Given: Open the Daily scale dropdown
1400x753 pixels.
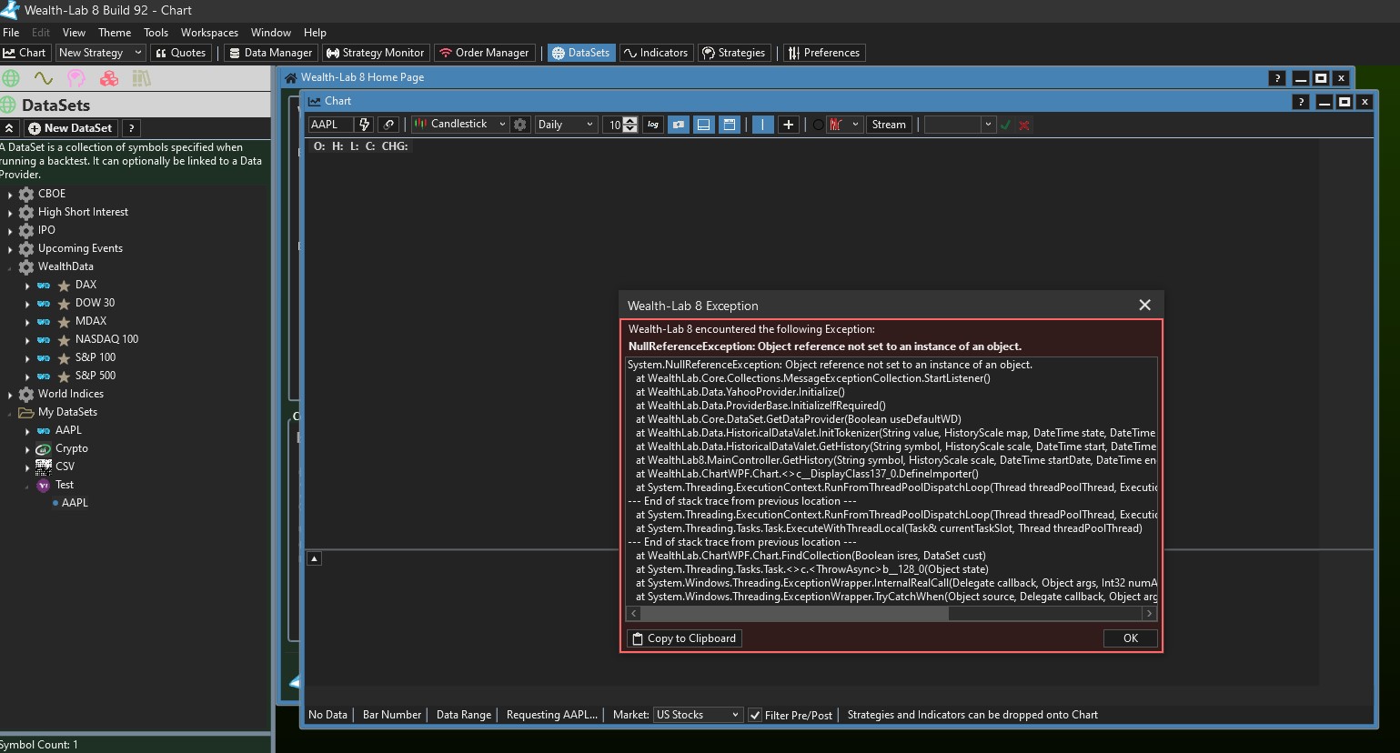Looking at the screenshot, I should pos(565,125).
